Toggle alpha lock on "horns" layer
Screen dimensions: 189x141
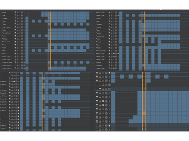coord(116,27)
